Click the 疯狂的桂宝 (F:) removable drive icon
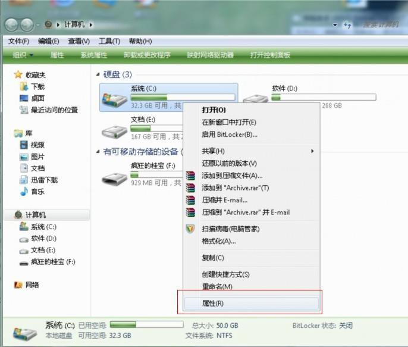Viewport: 408px width, 347px height. (114, 179)
